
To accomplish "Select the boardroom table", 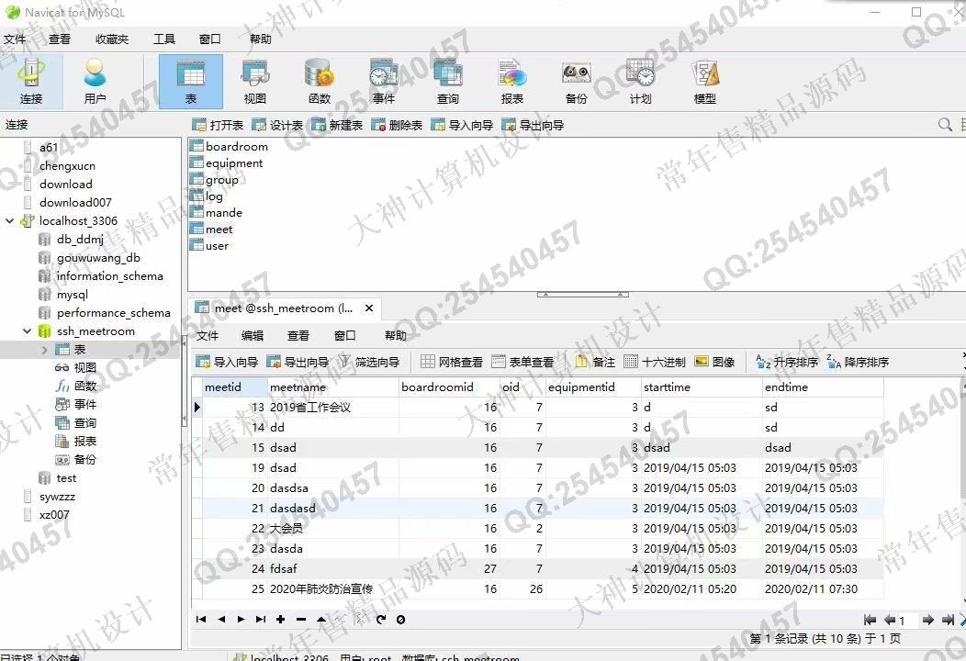I will point(230,146).
